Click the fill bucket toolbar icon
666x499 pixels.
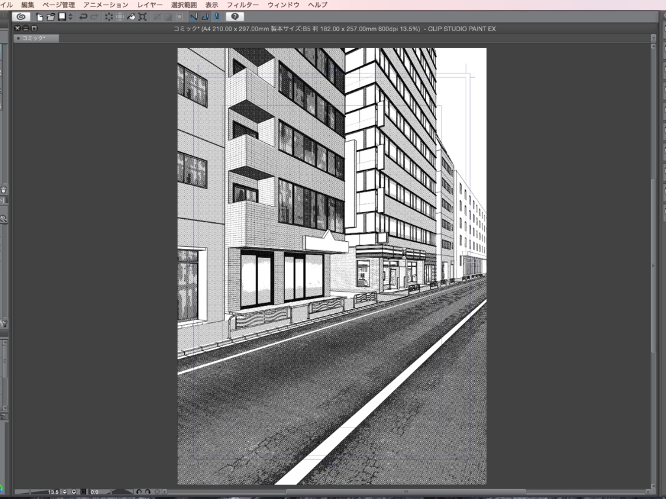tap(131, 17)
